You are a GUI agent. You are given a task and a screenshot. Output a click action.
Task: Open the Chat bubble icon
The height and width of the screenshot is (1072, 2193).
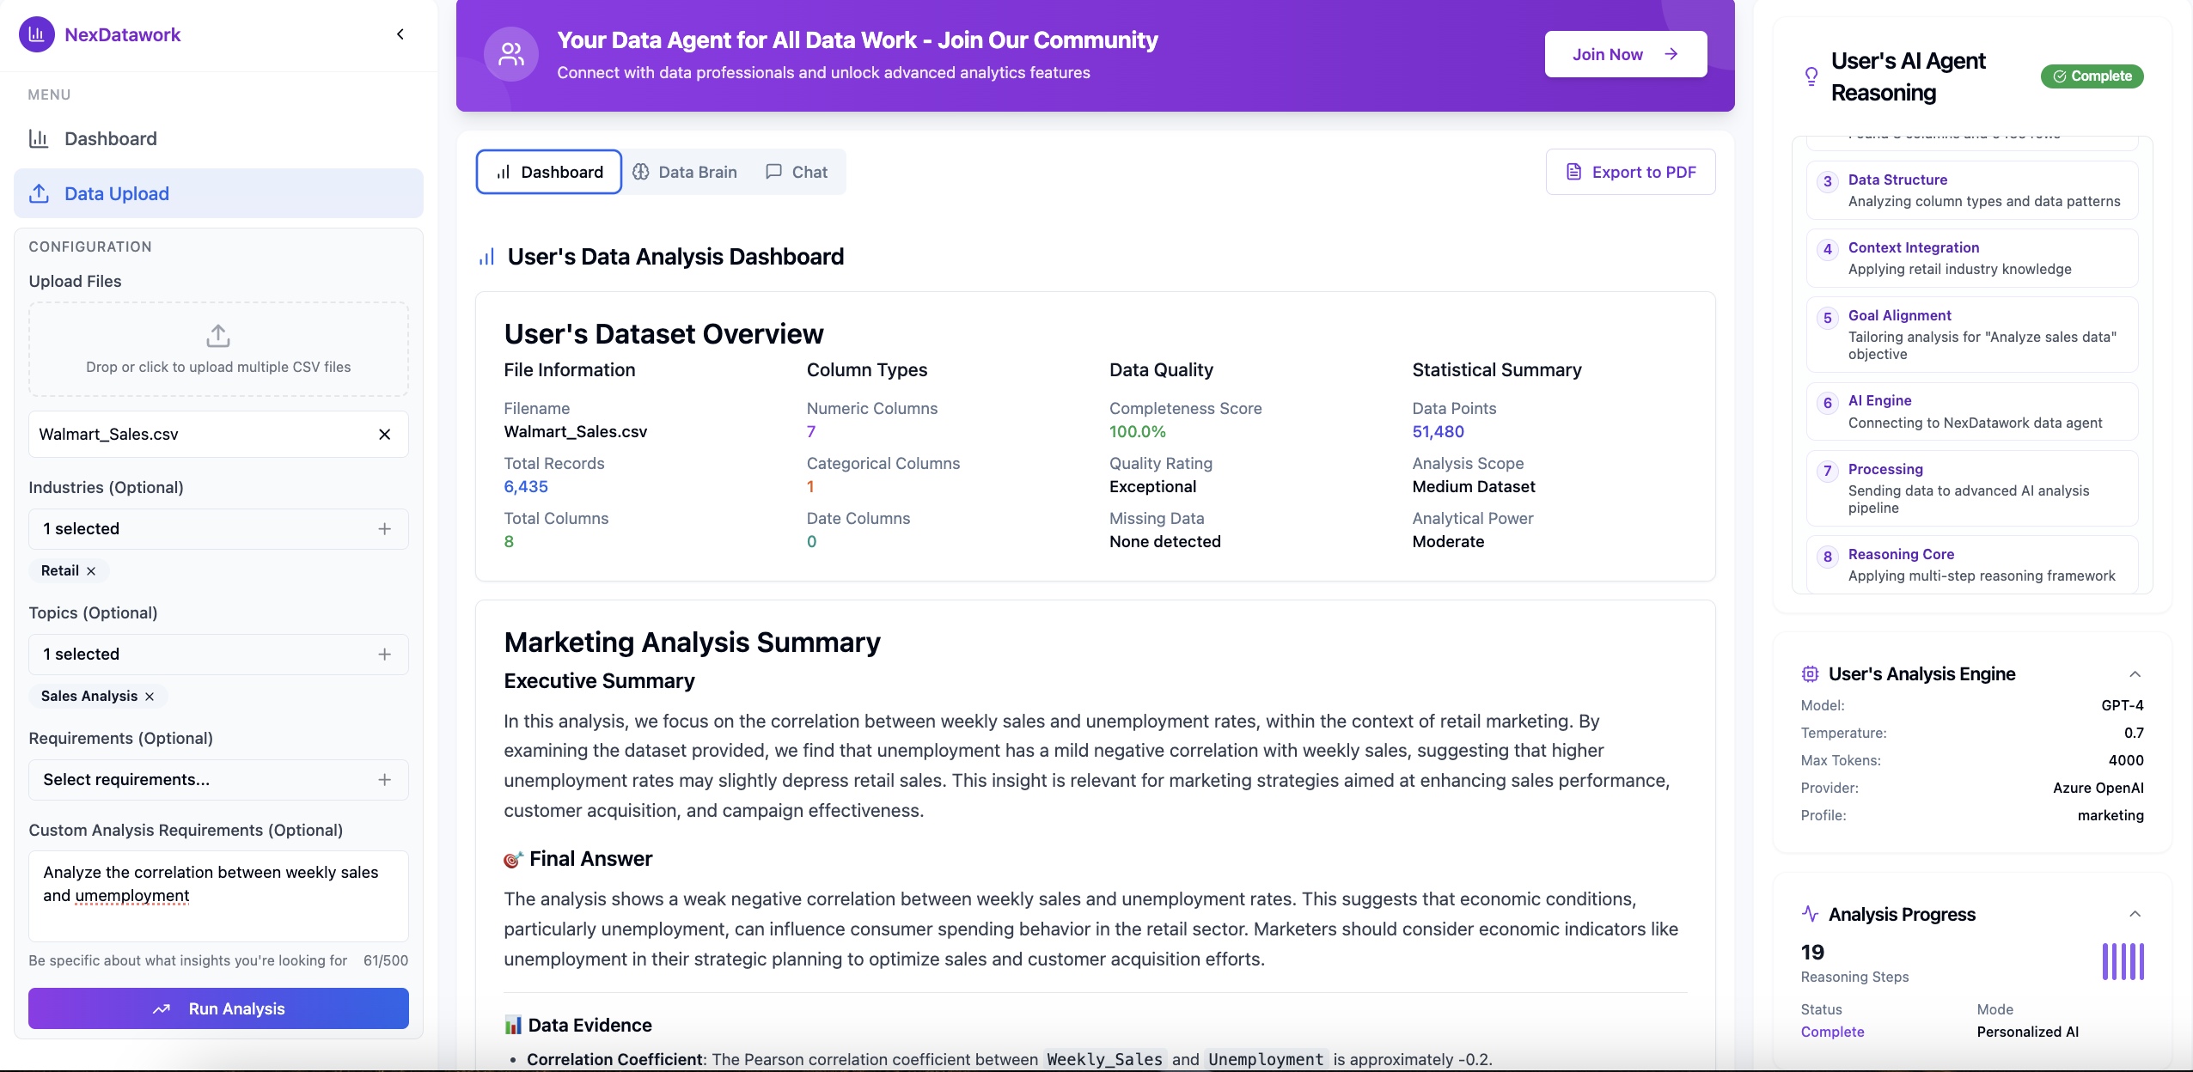[x=773, y=172]
